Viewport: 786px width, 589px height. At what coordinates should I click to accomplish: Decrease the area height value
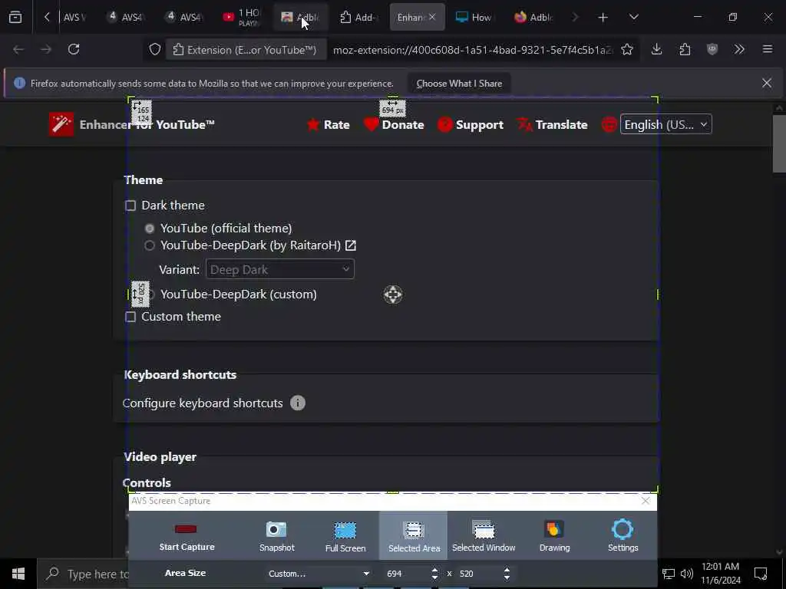click(507, 577)
